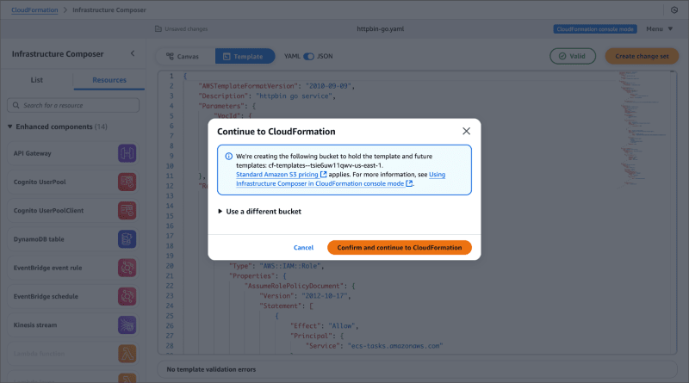Open the Menu dropdown
689x383 pixels.
pyautogui.click(x=659, y=29)
